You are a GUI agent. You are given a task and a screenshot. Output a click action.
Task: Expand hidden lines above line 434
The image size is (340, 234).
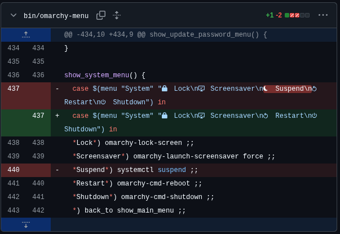(x=25, y=34)
